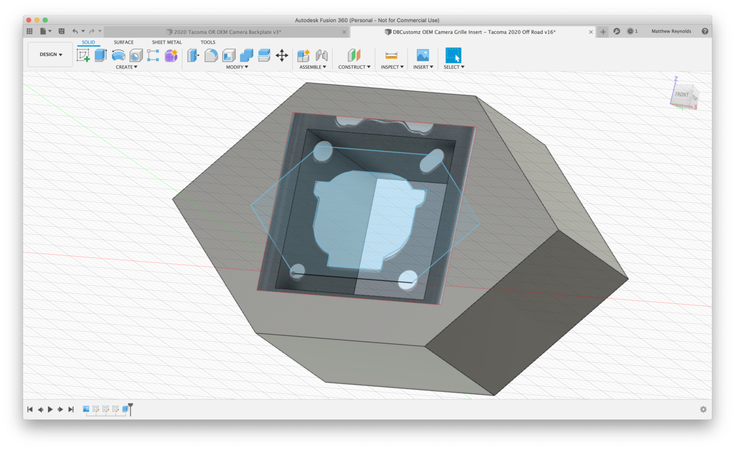Play the design timeline
Viewport: 735px width, 450px height.
tap(51, 409)
